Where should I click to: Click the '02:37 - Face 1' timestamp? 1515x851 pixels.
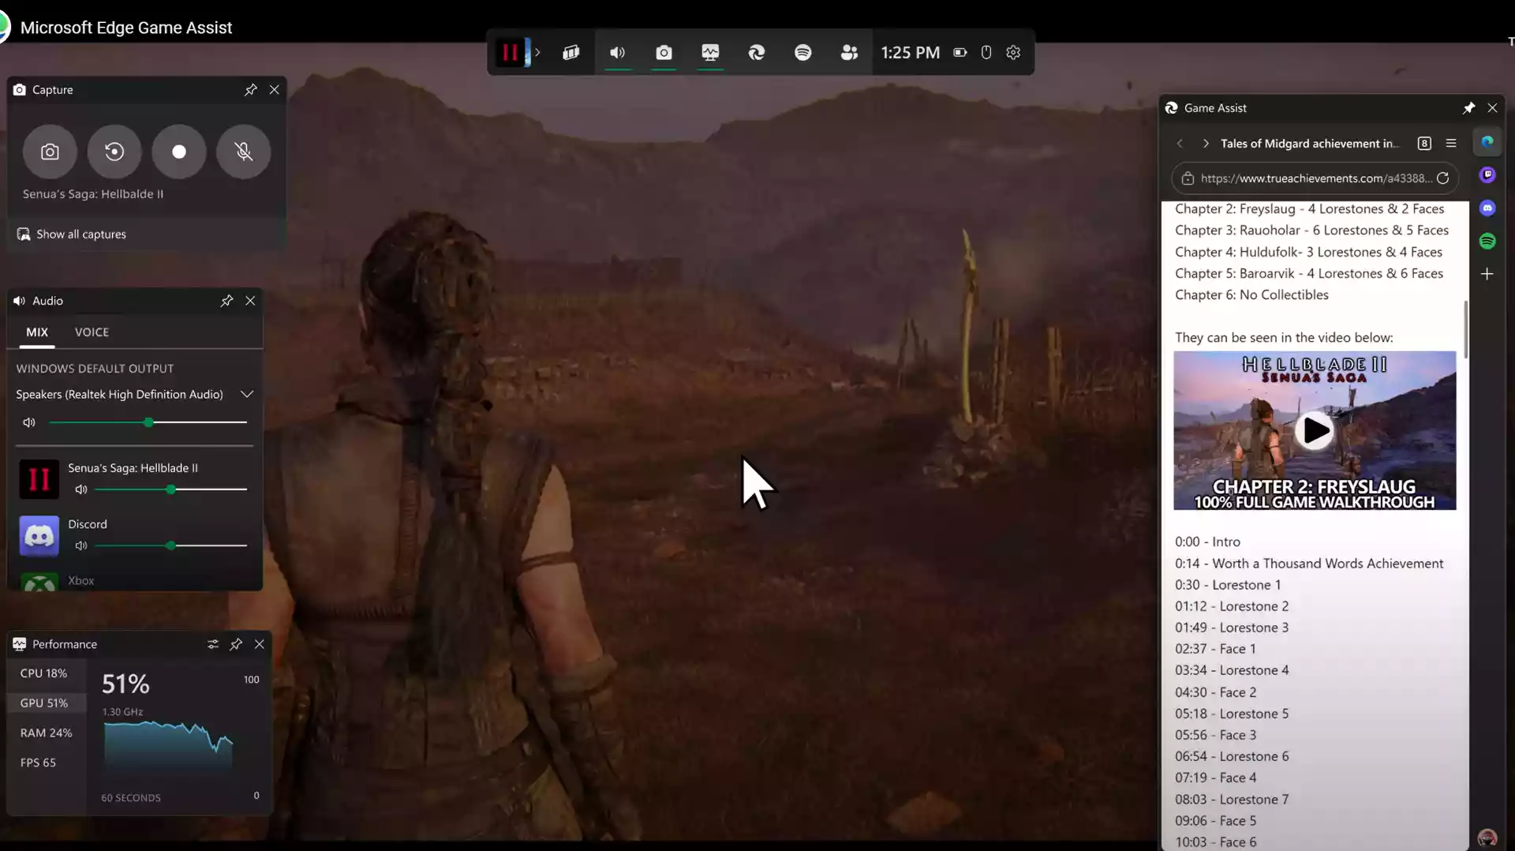(1215, 649)
